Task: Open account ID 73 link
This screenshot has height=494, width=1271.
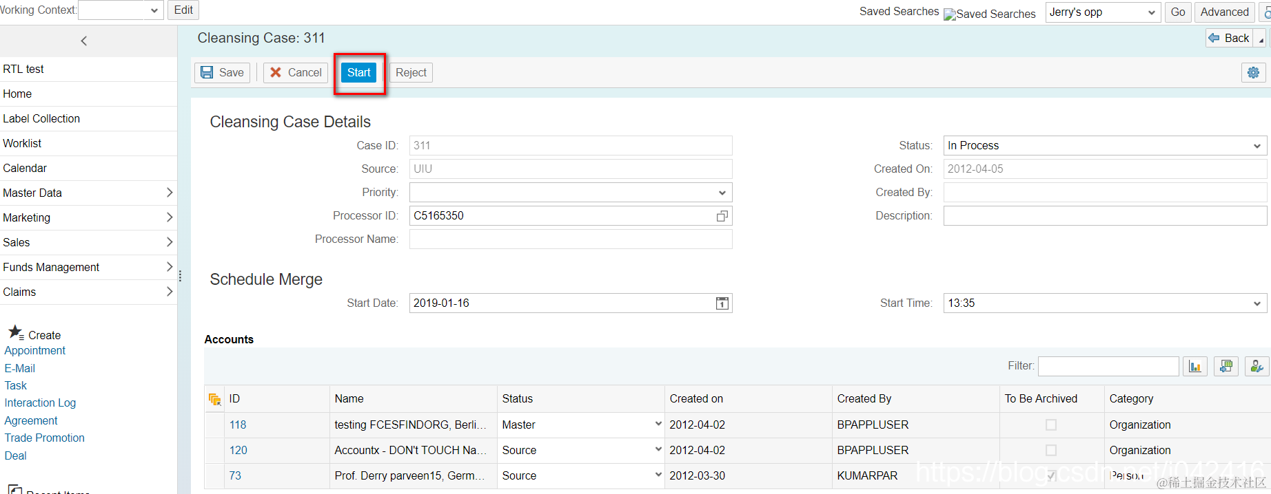Action: (x=235, y=475)
